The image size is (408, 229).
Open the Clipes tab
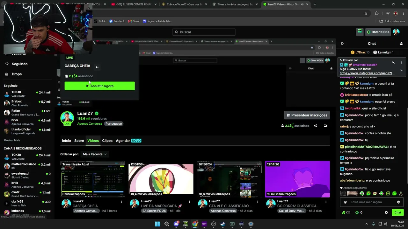[x=107, y=141]
